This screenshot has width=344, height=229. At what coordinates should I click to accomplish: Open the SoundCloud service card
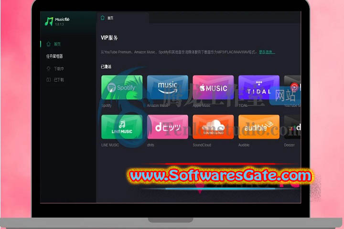pyautogui.click(x=213, y=127)
